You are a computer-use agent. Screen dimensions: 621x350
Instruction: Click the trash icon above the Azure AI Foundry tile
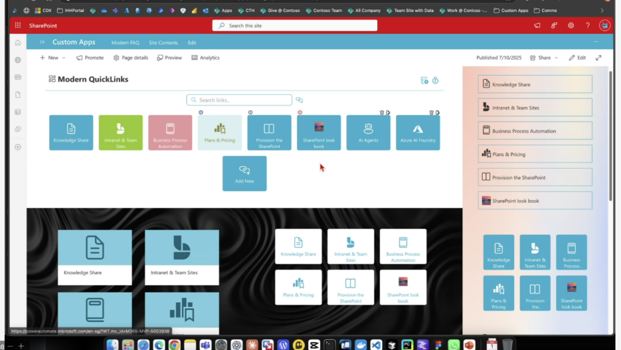coord(431,112)
